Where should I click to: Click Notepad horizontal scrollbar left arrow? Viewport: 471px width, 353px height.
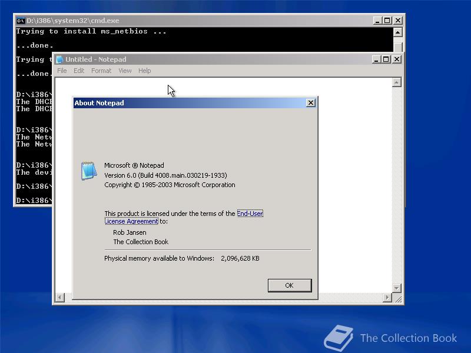pos(60,298)
